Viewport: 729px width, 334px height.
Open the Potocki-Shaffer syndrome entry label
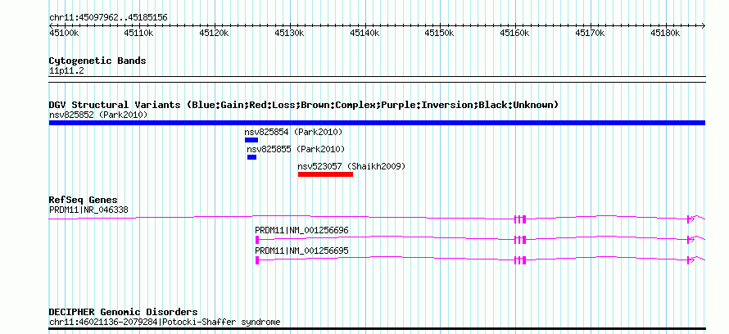(165, 323)
